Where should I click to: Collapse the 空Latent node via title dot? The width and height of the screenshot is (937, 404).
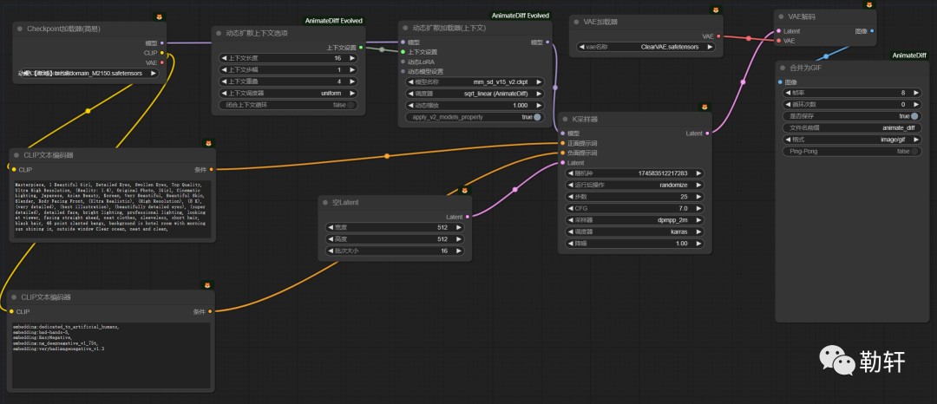pyautogui.click(x=325, y=202)
